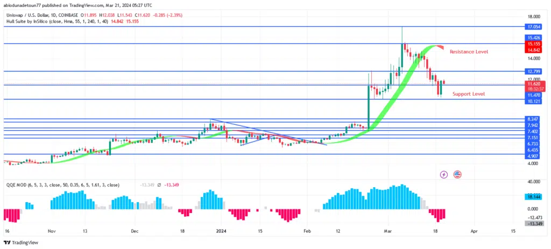Click the 15.426 horizontal line price label
551x249 pixels.
534,37
